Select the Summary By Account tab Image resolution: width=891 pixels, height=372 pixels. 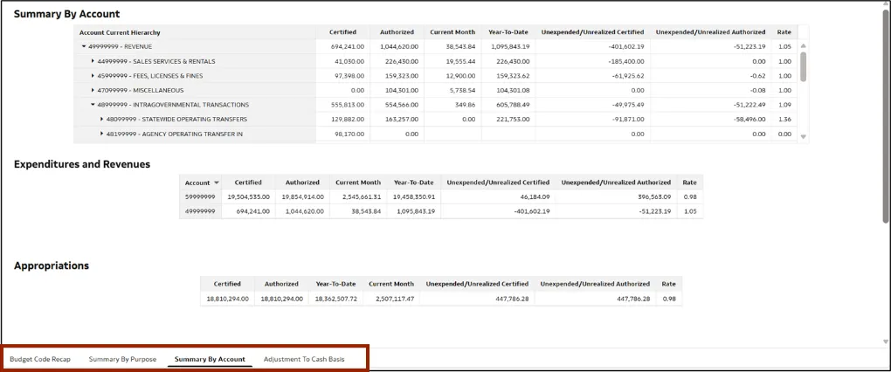click(210, 359)
